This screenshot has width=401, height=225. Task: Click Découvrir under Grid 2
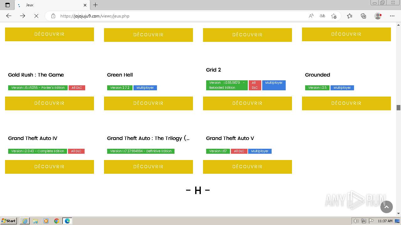pyautogui.click(x=247, y=103)
